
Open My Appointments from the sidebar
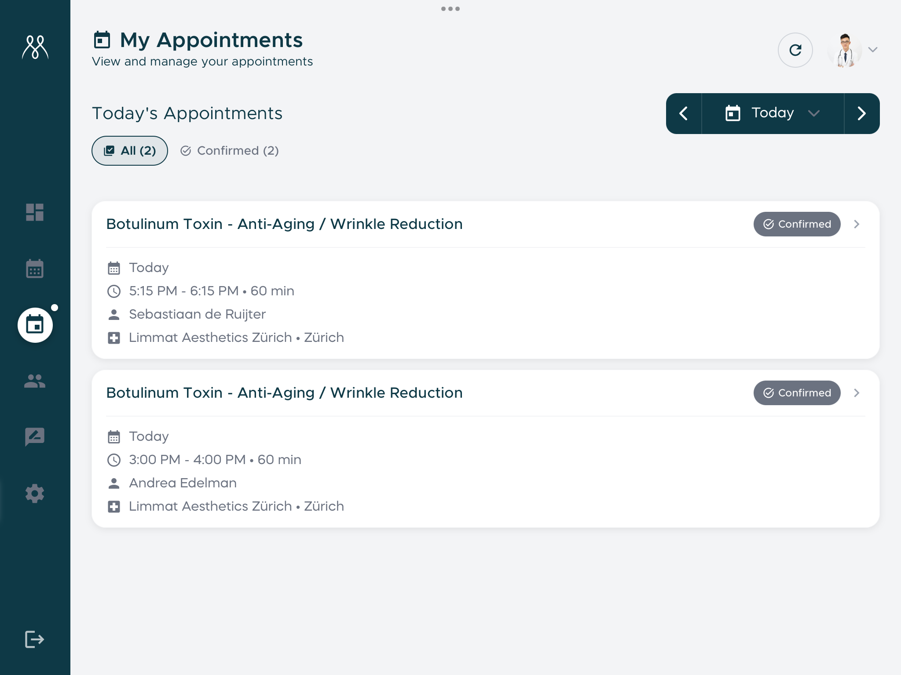[x=35, y=325]
